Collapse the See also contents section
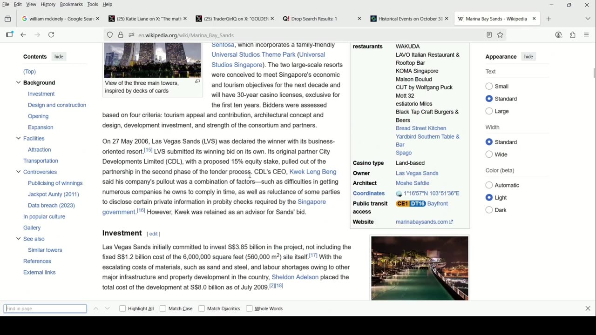The width and height of the screenshot is (596, 335). 19,239
